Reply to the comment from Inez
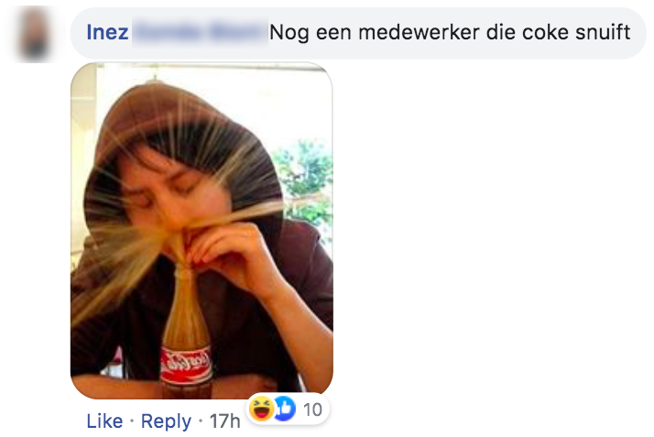Screen dimensions: 654x437 (x=166, y=421)
